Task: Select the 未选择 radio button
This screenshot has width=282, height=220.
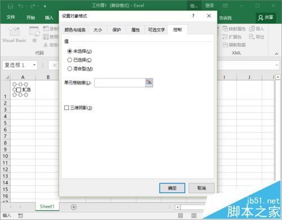Action: point(69,51)
